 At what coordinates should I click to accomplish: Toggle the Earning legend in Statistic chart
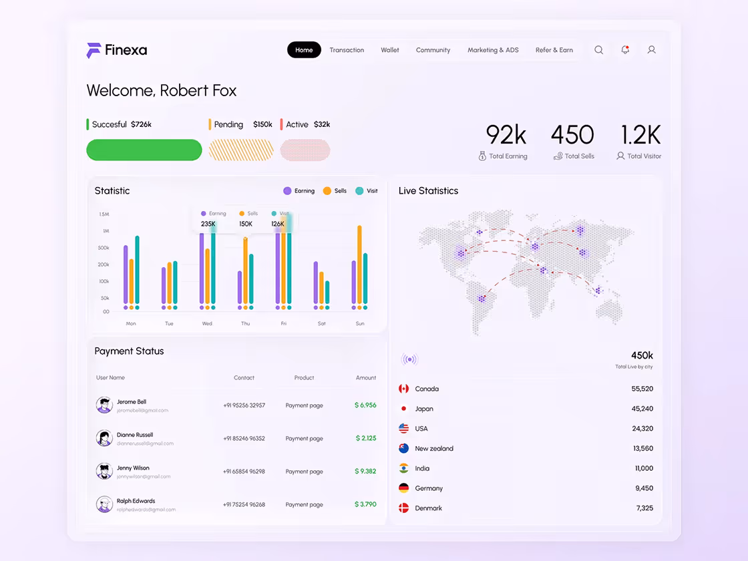point(299,190)
